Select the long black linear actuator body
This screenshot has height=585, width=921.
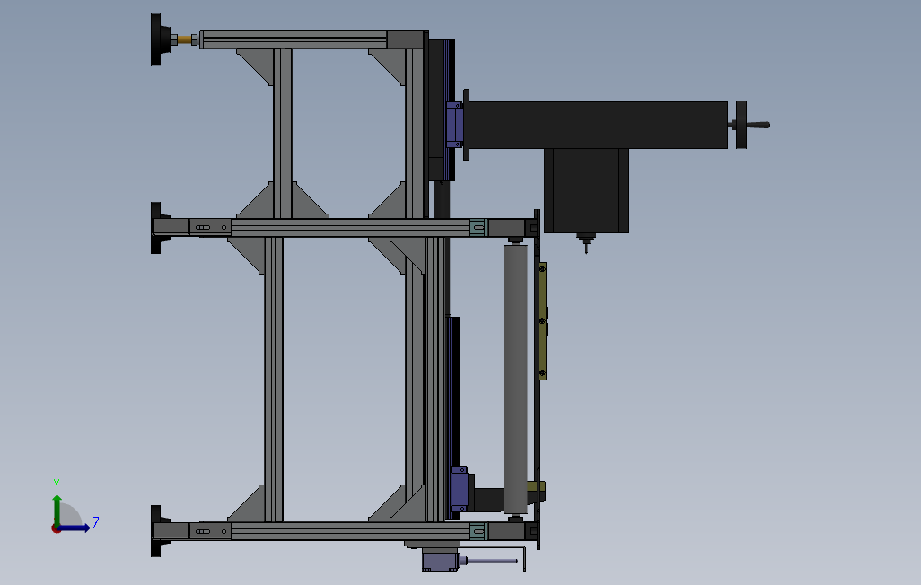[598, 125]
